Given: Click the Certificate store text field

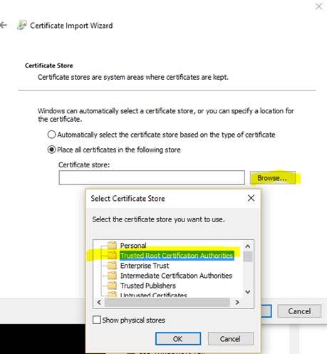Looking at the screenshot, I should tap(152, 177).
